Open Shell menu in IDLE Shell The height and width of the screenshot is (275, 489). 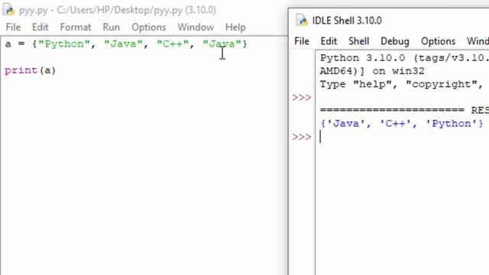358,41
